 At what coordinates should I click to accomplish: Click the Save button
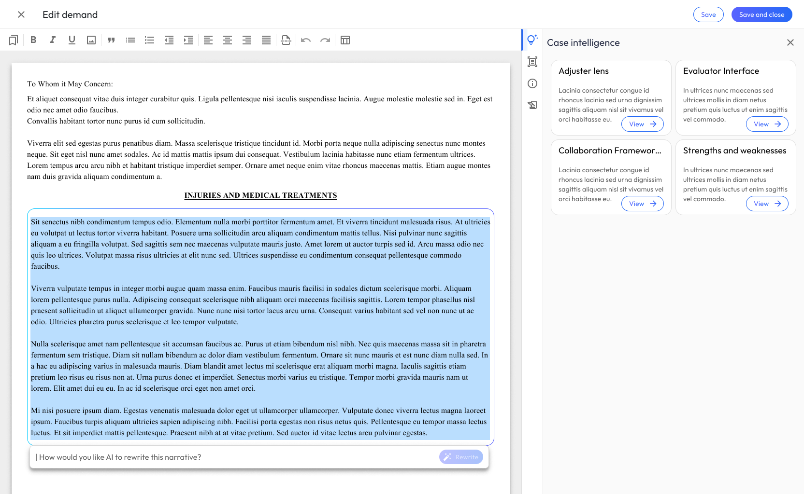(x=708, y=14)
